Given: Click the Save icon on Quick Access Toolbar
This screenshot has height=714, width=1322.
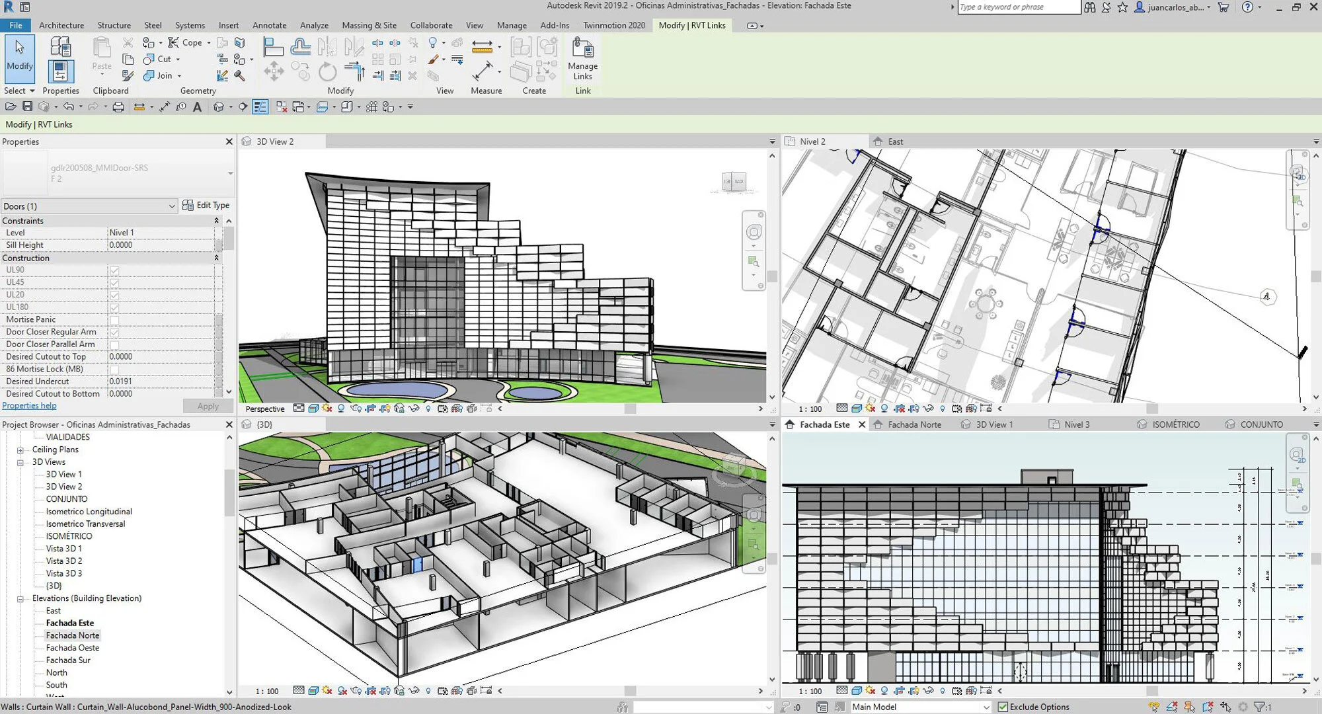Looking at the screenshot, I should [27, 106].
